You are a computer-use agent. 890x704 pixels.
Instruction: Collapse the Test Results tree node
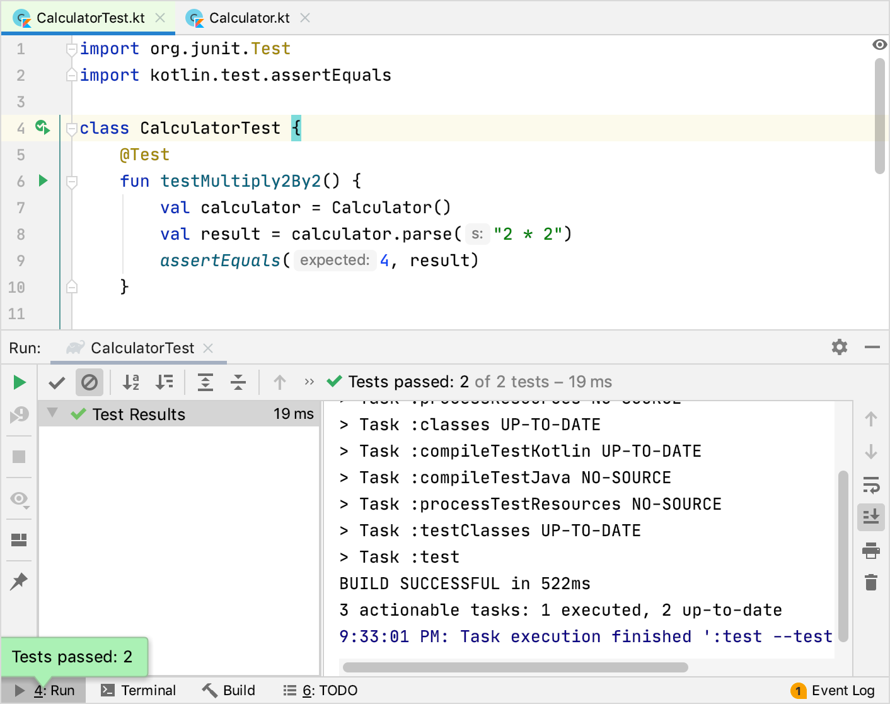tap(52, 414)
